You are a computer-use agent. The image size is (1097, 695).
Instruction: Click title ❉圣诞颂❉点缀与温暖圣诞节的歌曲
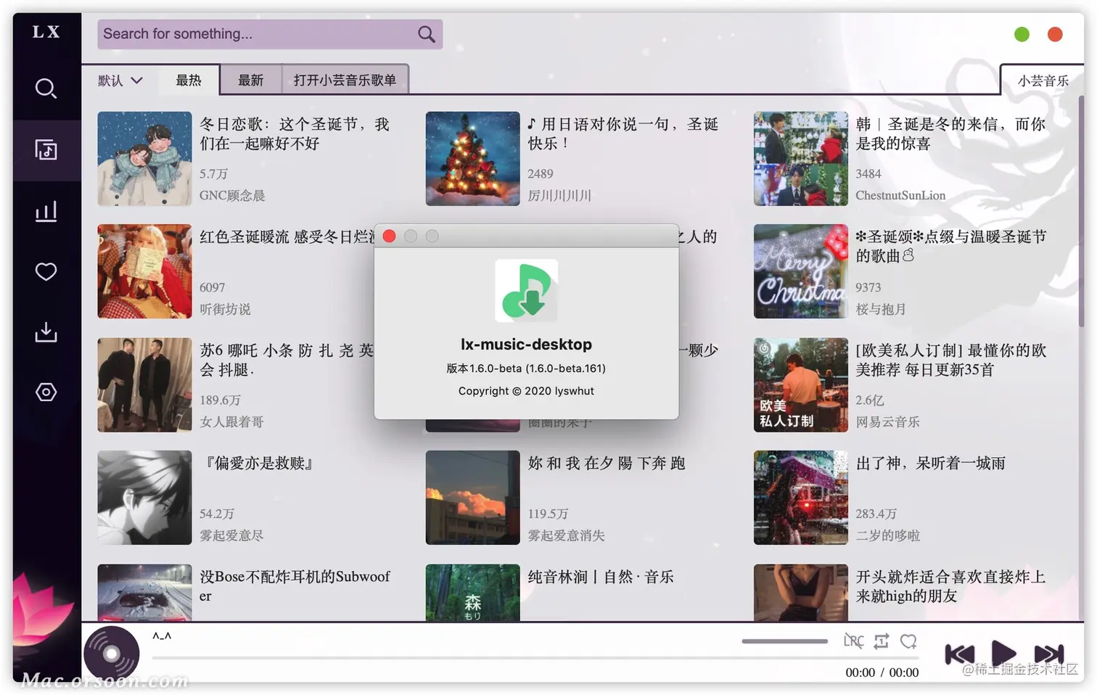950,246
